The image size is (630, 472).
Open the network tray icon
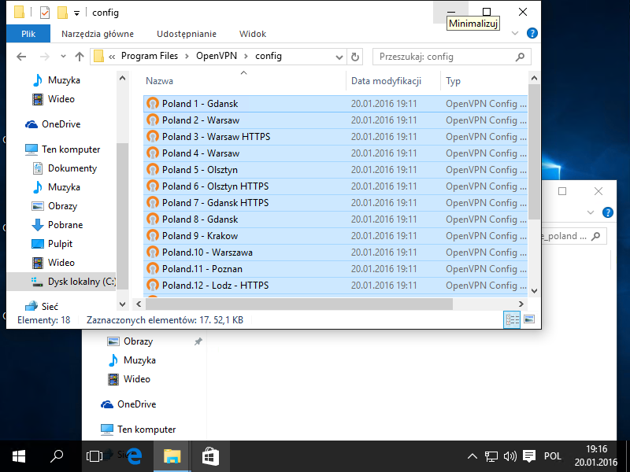pos(491,456)
